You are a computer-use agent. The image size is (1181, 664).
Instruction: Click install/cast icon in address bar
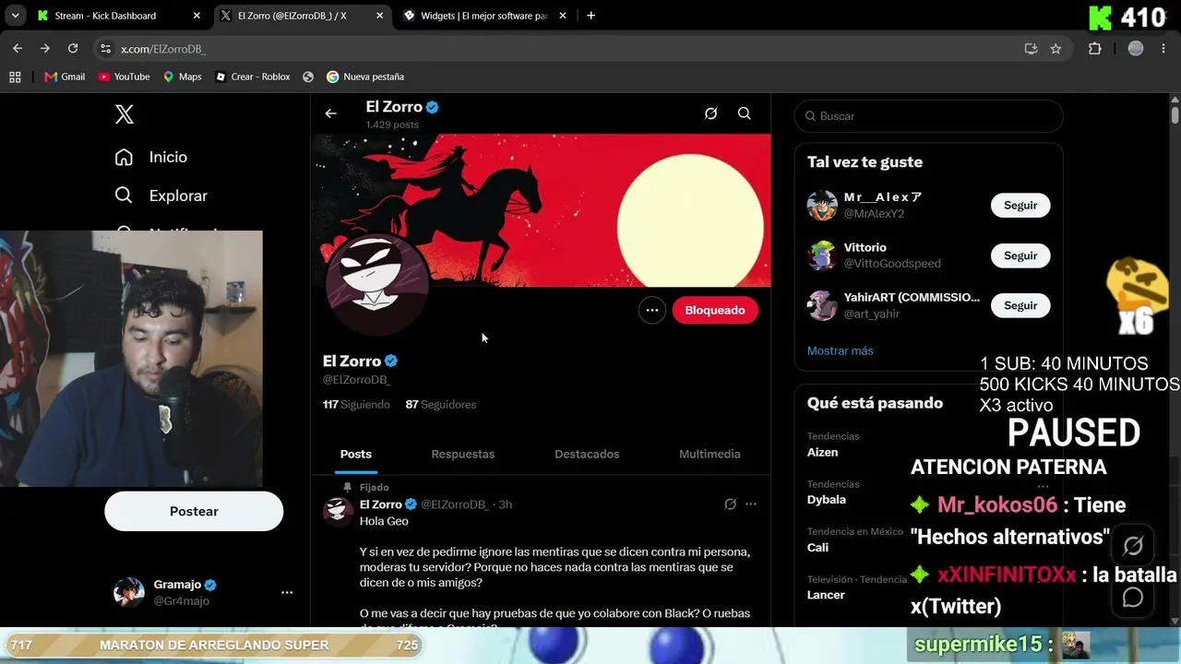(1031, 49)
